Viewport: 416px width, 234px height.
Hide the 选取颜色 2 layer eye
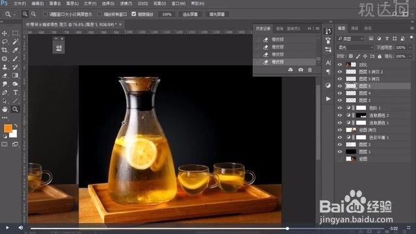[340, 115]
